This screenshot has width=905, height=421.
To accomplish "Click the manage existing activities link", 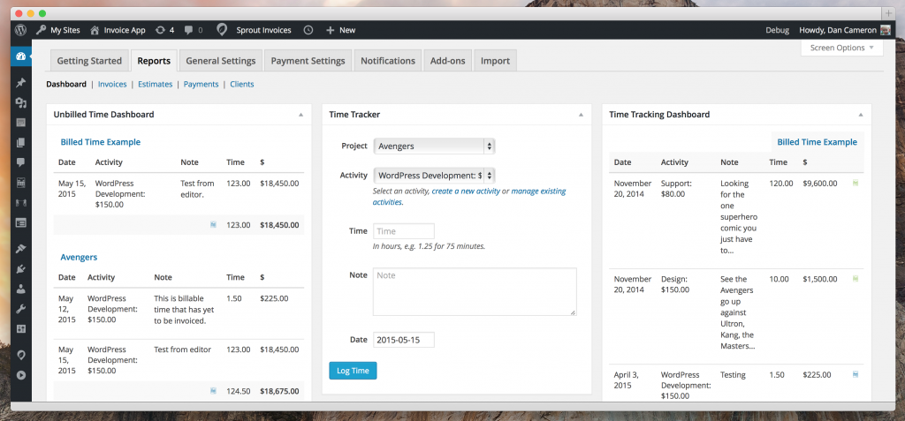I will [x=469, y=197].
